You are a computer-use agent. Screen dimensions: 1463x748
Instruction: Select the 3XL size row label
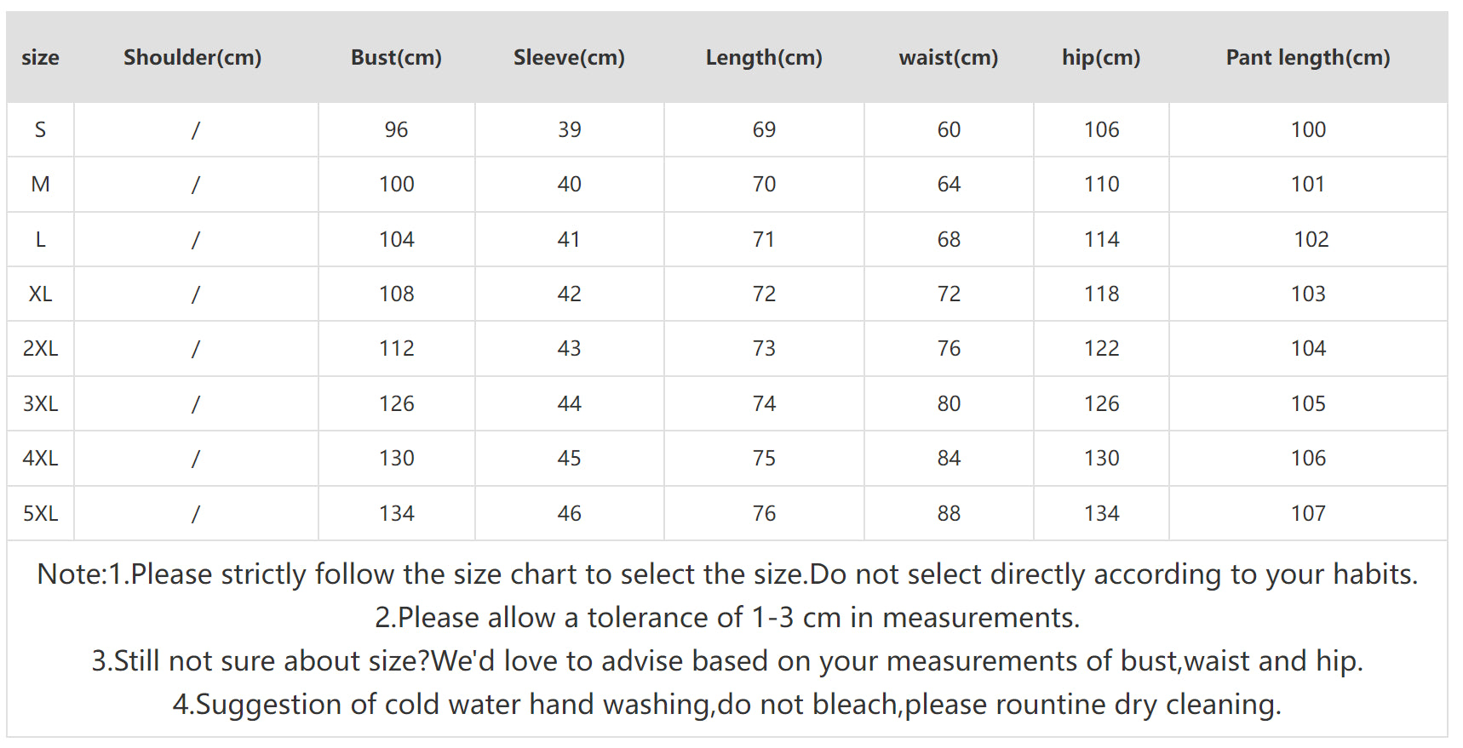pyautogui.click(x=40, y=403)
